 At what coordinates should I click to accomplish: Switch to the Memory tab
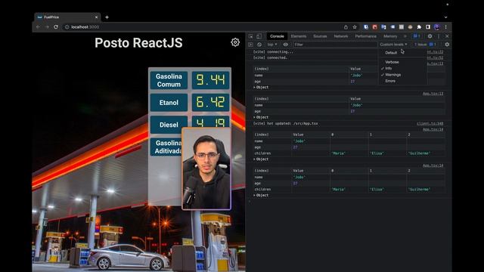(390, 36)
